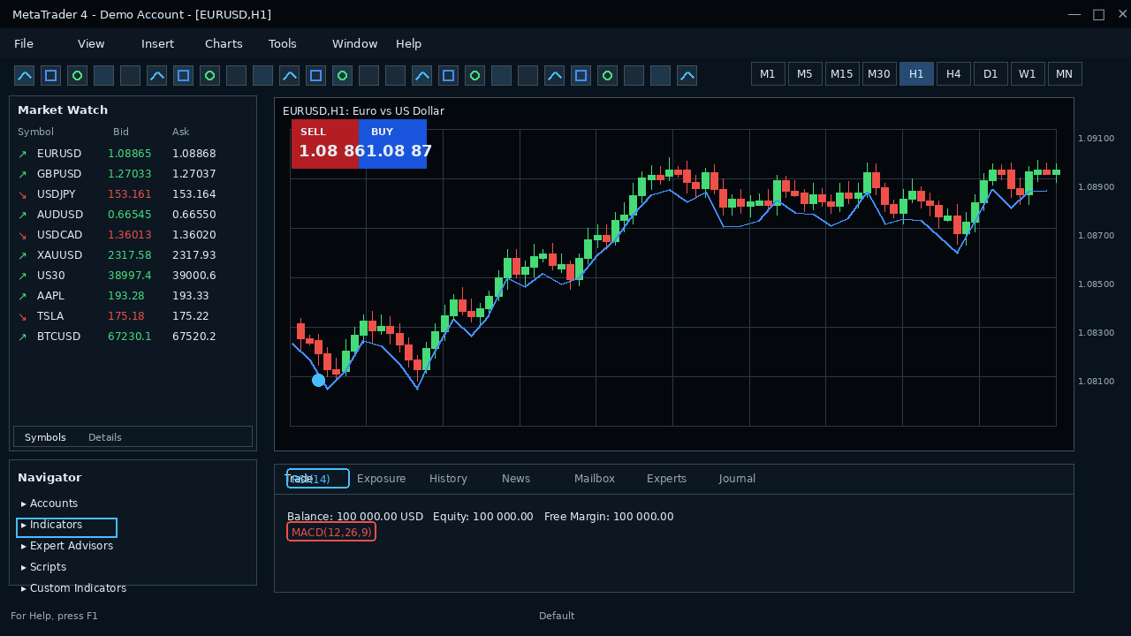Click the BTCUSD ask value 67520.2

tap(194, 337)
